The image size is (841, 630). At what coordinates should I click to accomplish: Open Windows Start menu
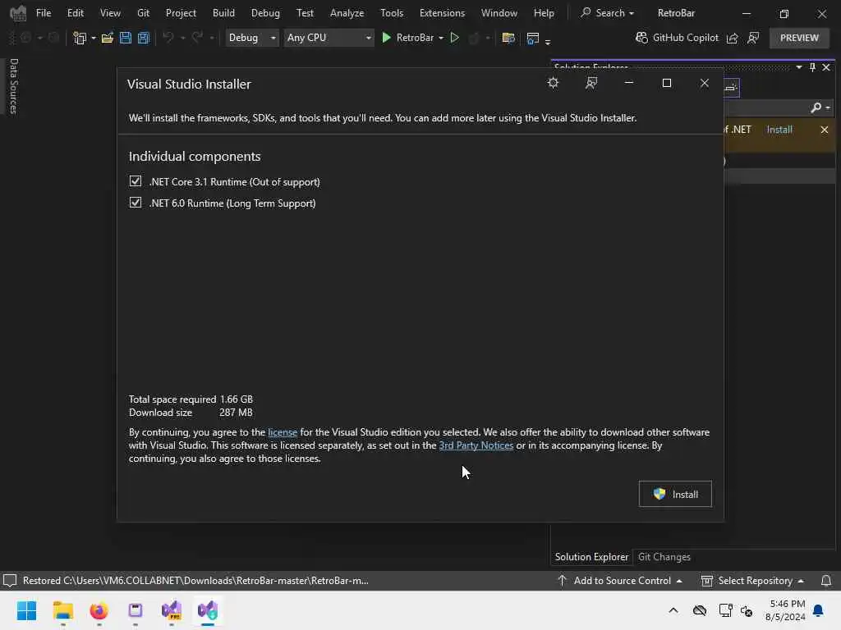tap(27, 610)
